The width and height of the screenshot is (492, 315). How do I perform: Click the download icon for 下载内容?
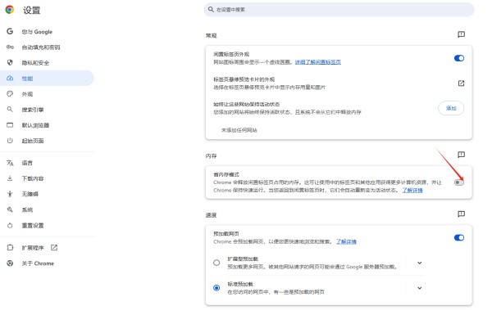[10, 178]
